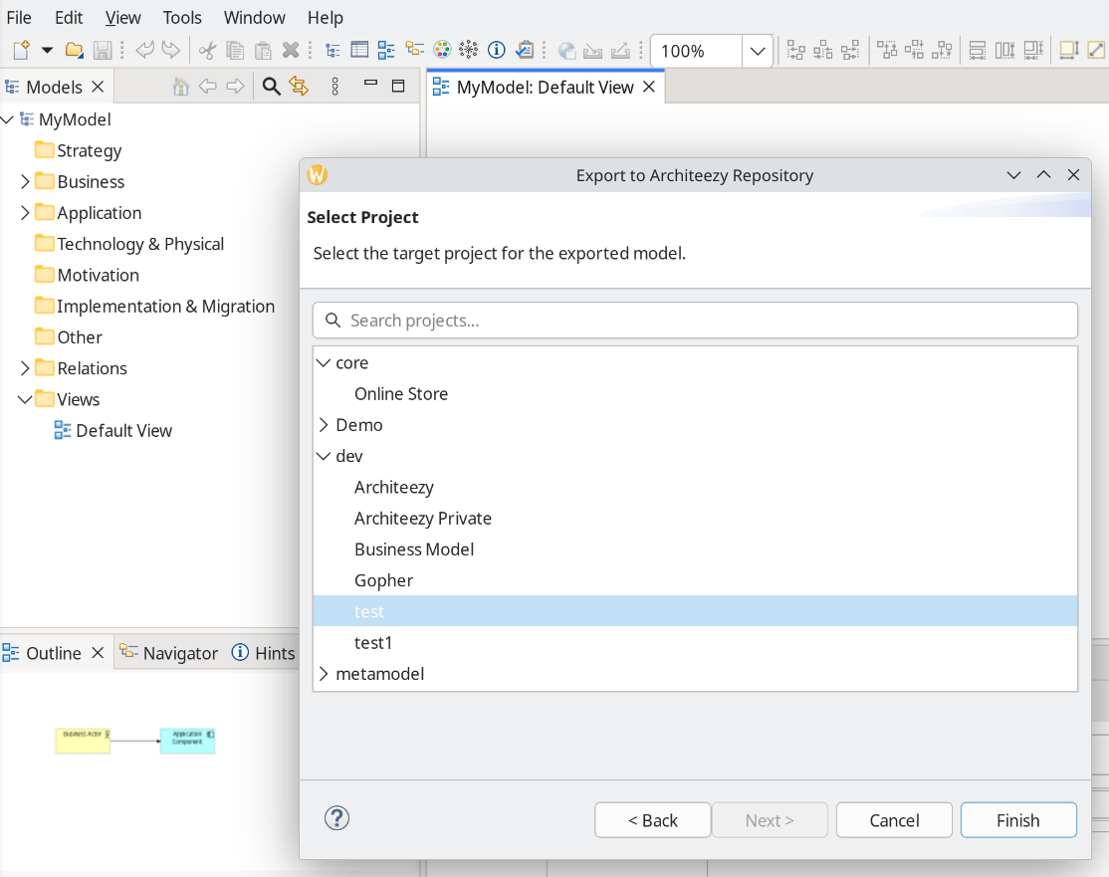Open the File menu
Screen dimensions: 1109x877
[x=18, y=18]
